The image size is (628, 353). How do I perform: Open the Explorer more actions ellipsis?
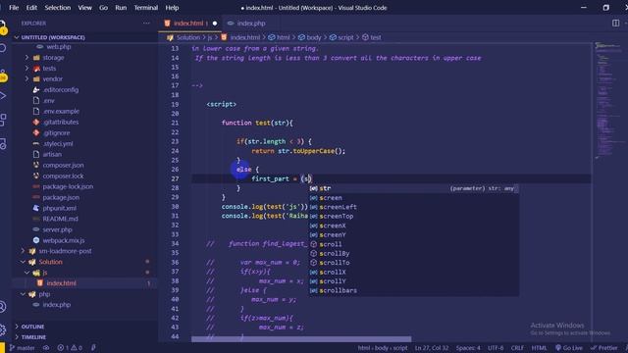[x=146, y=24]
